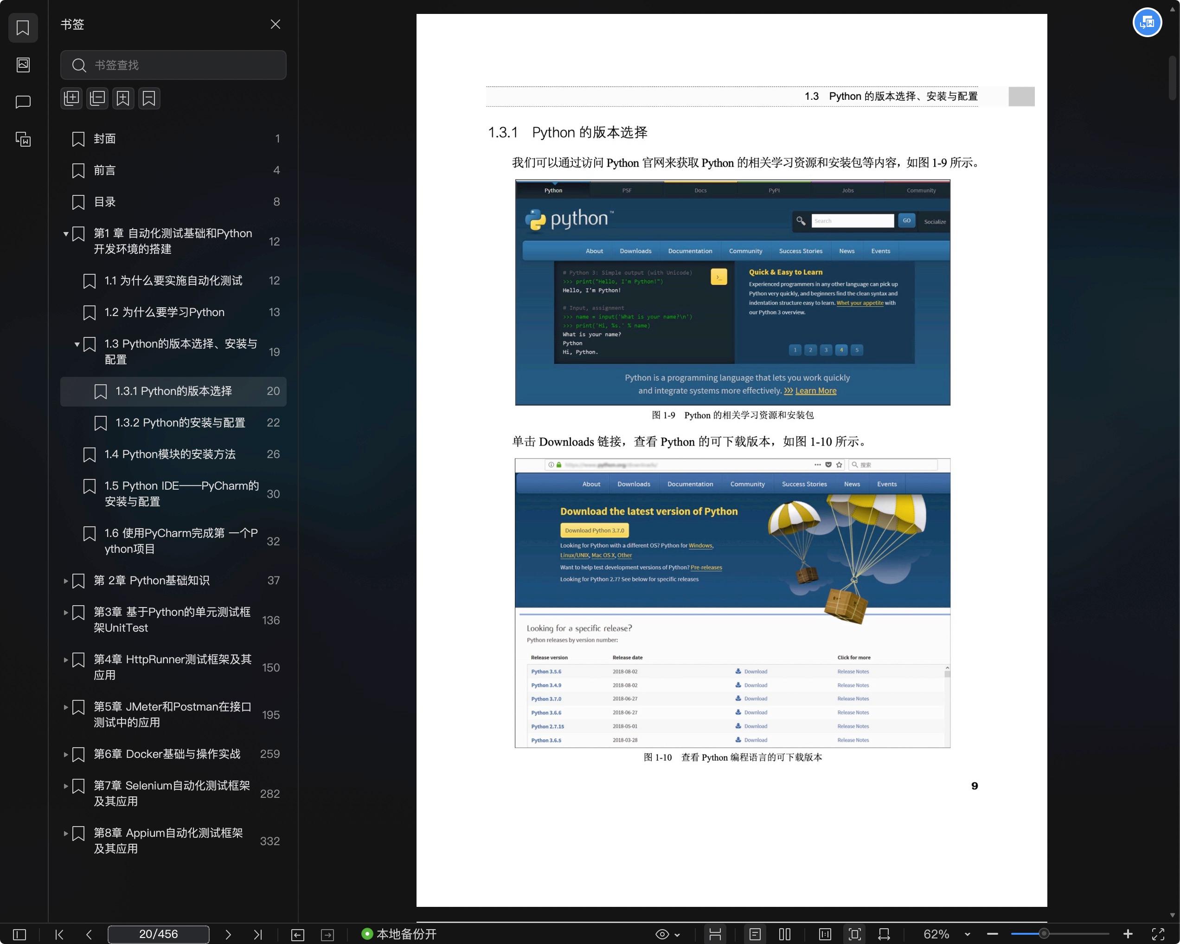The height and width of the screenshot is (944, 1180).
Task: Open the bookmarks panel icon in left sidebar
Action: coord(22,27)
